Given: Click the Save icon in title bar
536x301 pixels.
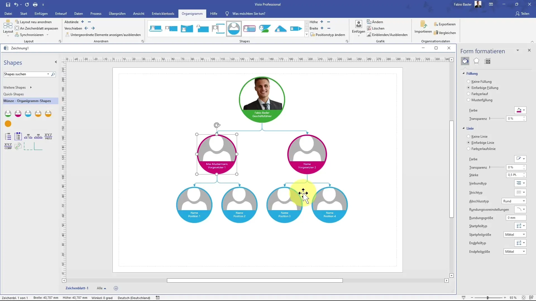Looking at the screenshot, I should (8, 4).
